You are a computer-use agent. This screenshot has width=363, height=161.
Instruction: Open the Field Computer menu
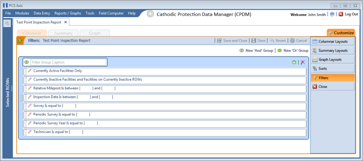(111, 13)
